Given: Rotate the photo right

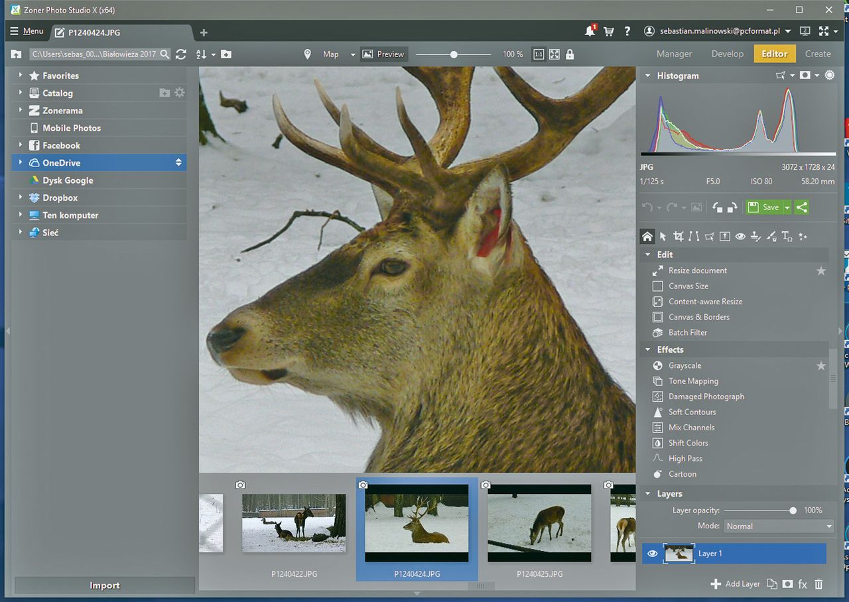Looking at the screenshot, I should (x=732, y=208).
